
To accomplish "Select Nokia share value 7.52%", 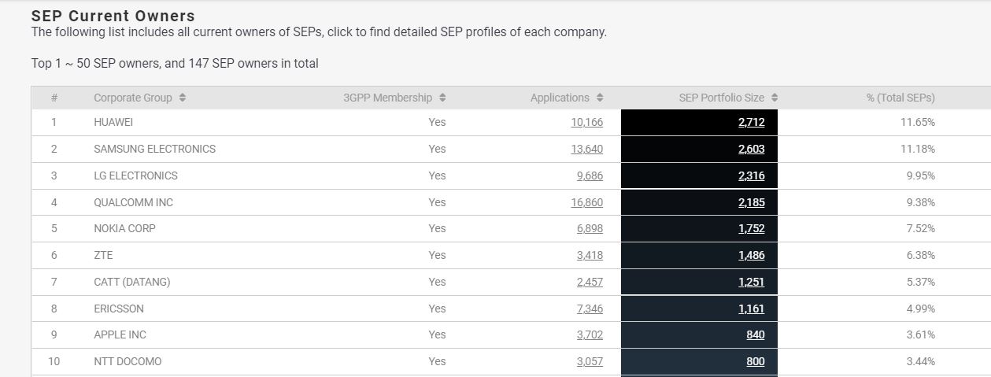I will click(x=921, y=228).
